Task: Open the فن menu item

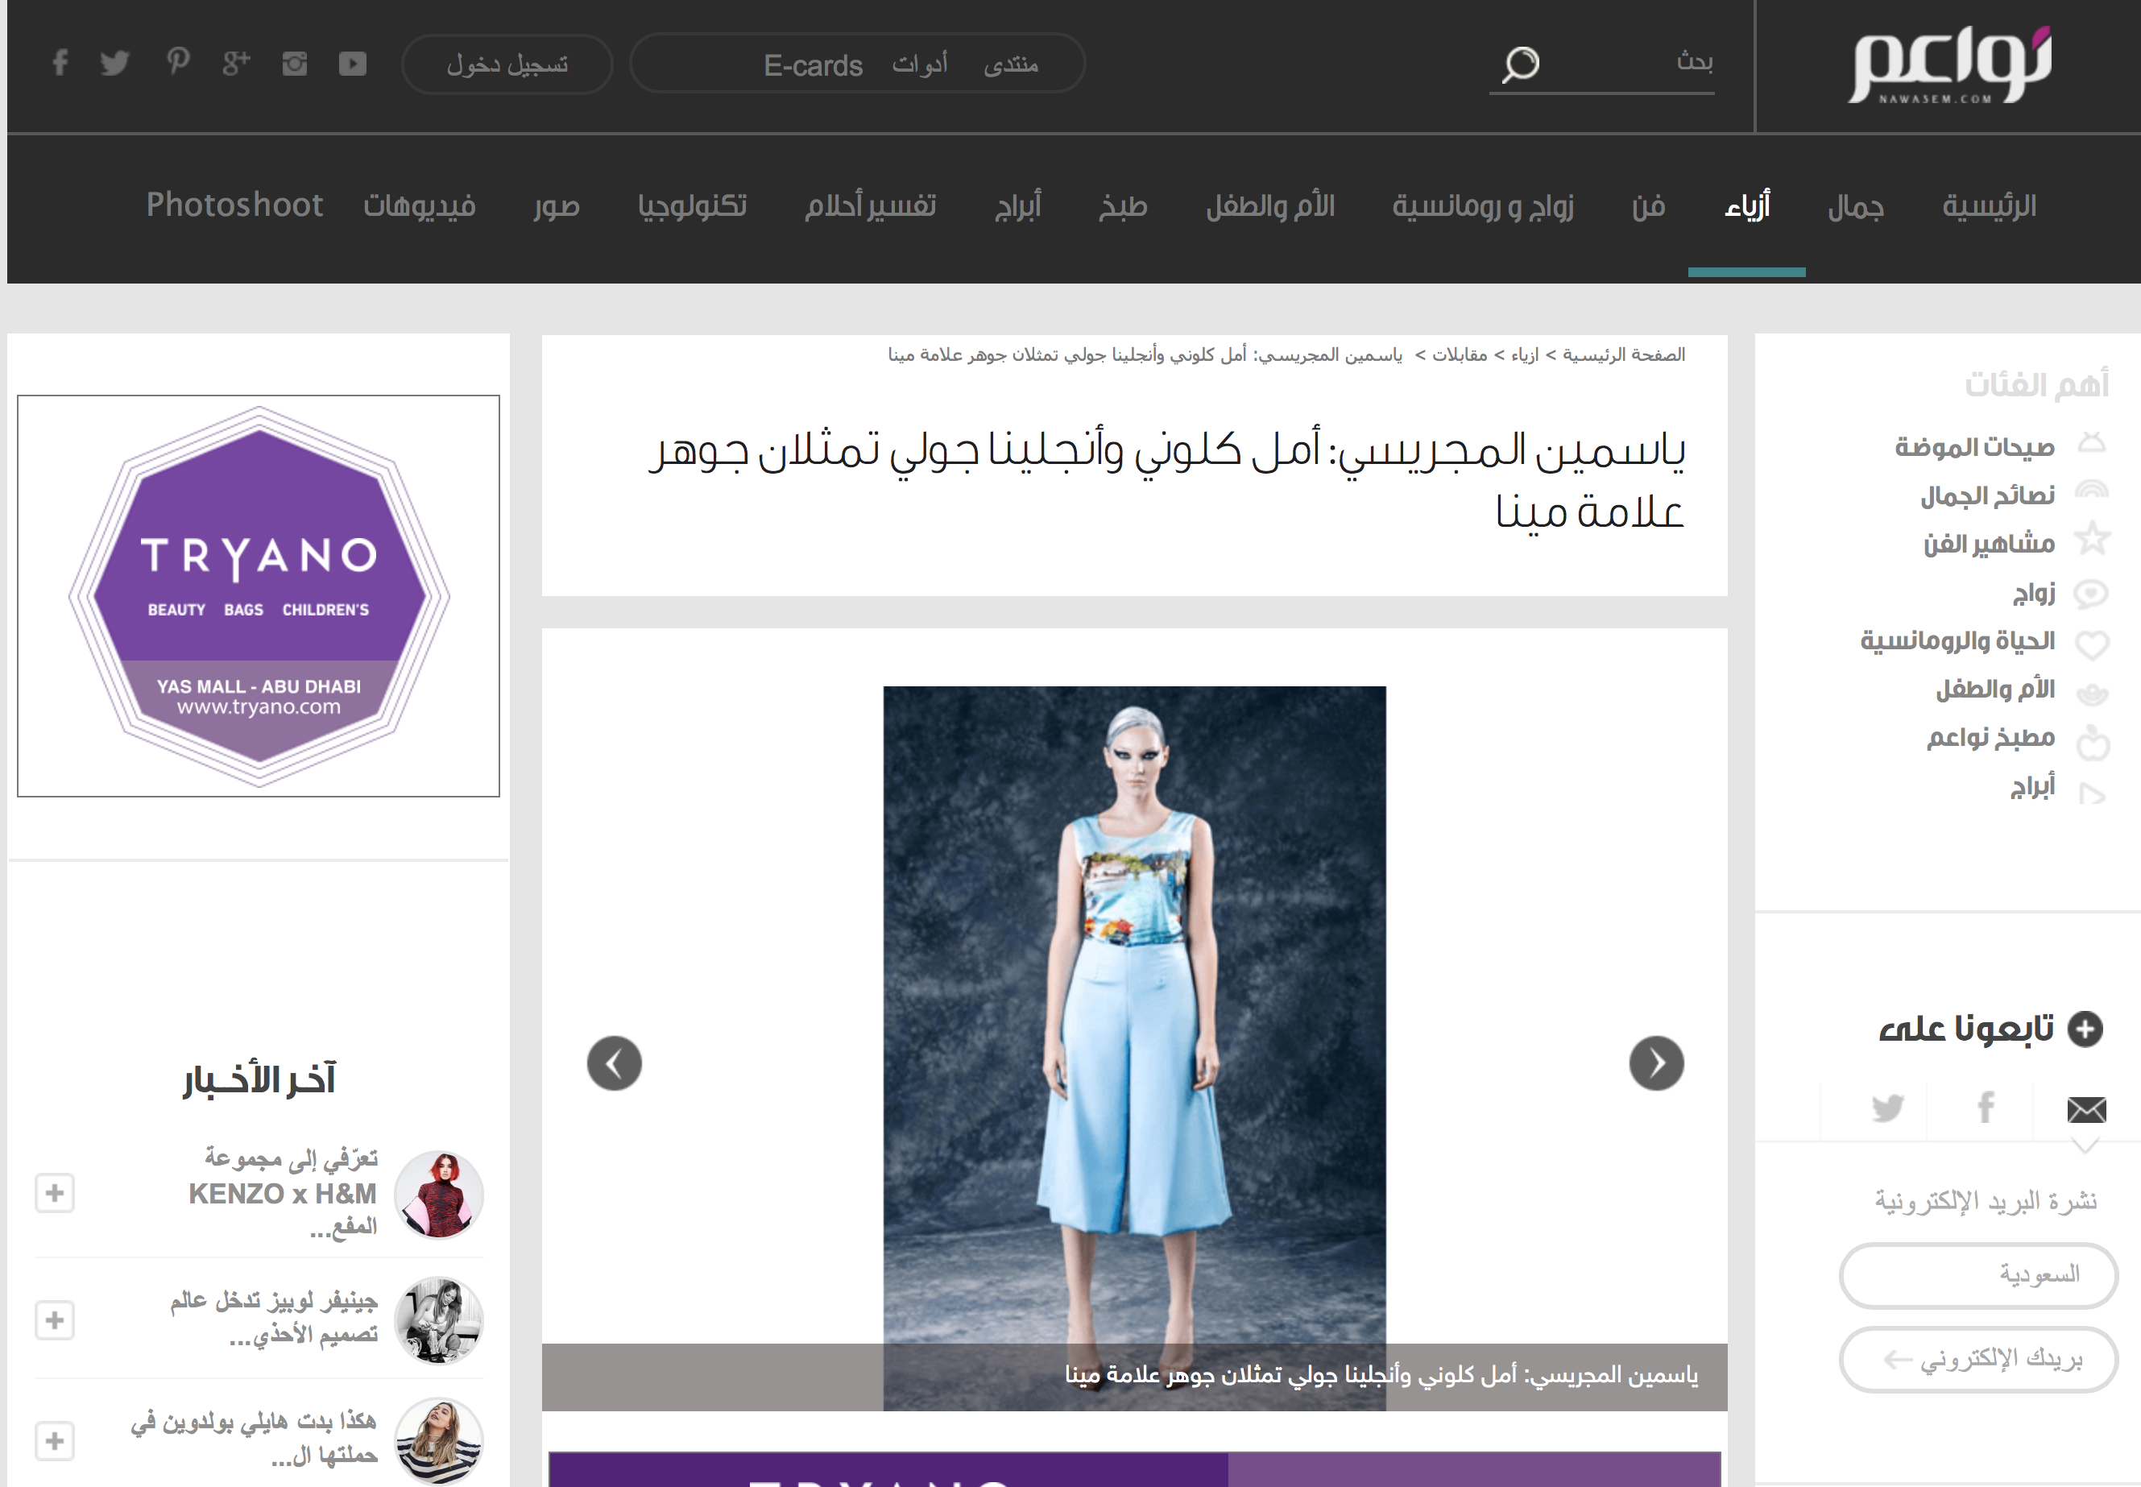Action: (x=1648, y=206)
